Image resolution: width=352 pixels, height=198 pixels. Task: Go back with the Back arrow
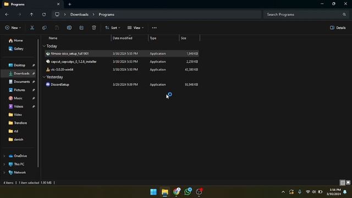tap(7, 14)
